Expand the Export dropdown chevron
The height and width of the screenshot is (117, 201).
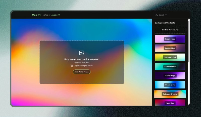pyautogui.click(x=166, y=15)
